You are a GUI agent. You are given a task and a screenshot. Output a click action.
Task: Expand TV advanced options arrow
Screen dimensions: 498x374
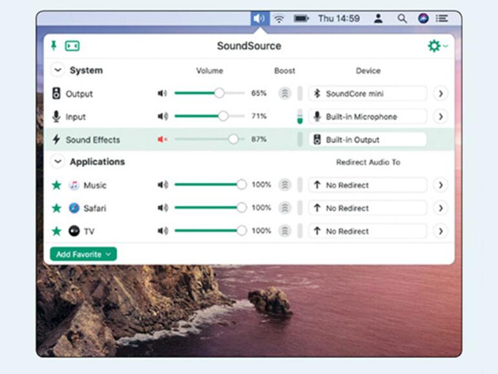pyautogui.click(x=440, y=231)
